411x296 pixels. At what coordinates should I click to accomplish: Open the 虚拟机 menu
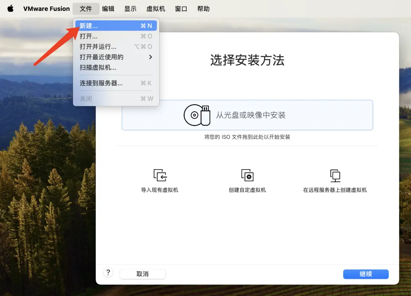[156, 9]
